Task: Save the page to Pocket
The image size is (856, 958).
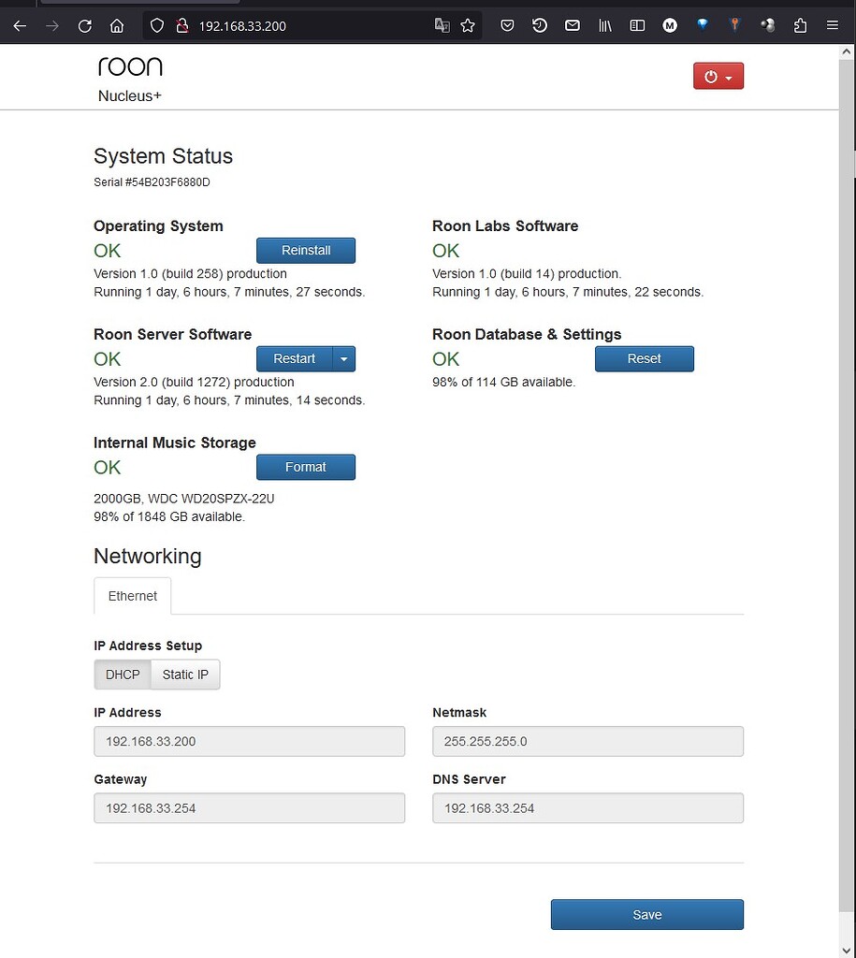Action: click(507, 25)
